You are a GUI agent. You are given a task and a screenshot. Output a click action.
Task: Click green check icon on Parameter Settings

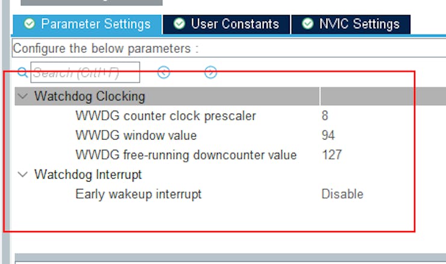click(x=29, y=24)
